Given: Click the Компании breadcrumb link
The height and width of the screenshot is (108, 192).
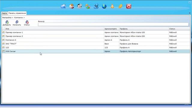Looking at the screenshot, I should tap(19, 18).
